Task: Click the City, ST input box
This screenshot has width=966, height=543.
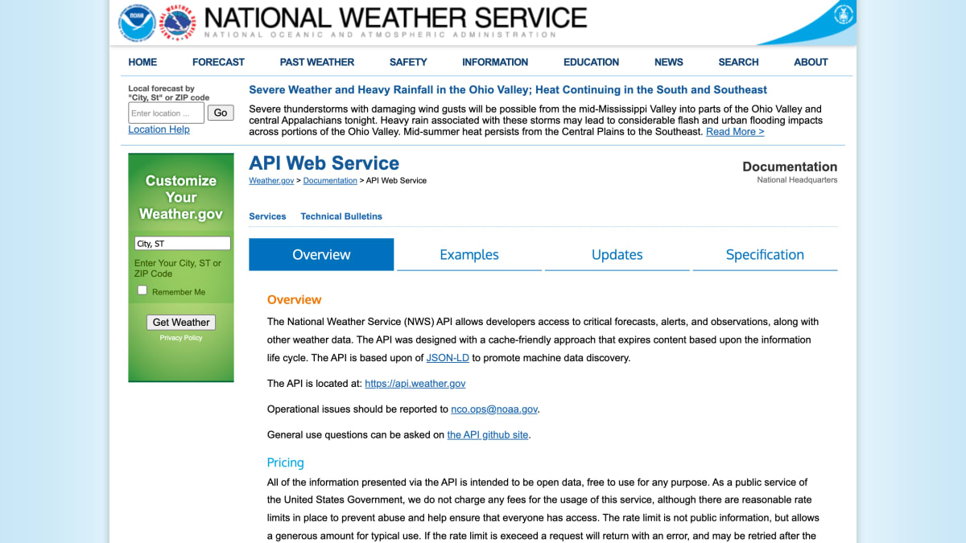Action: coord(183,244)
